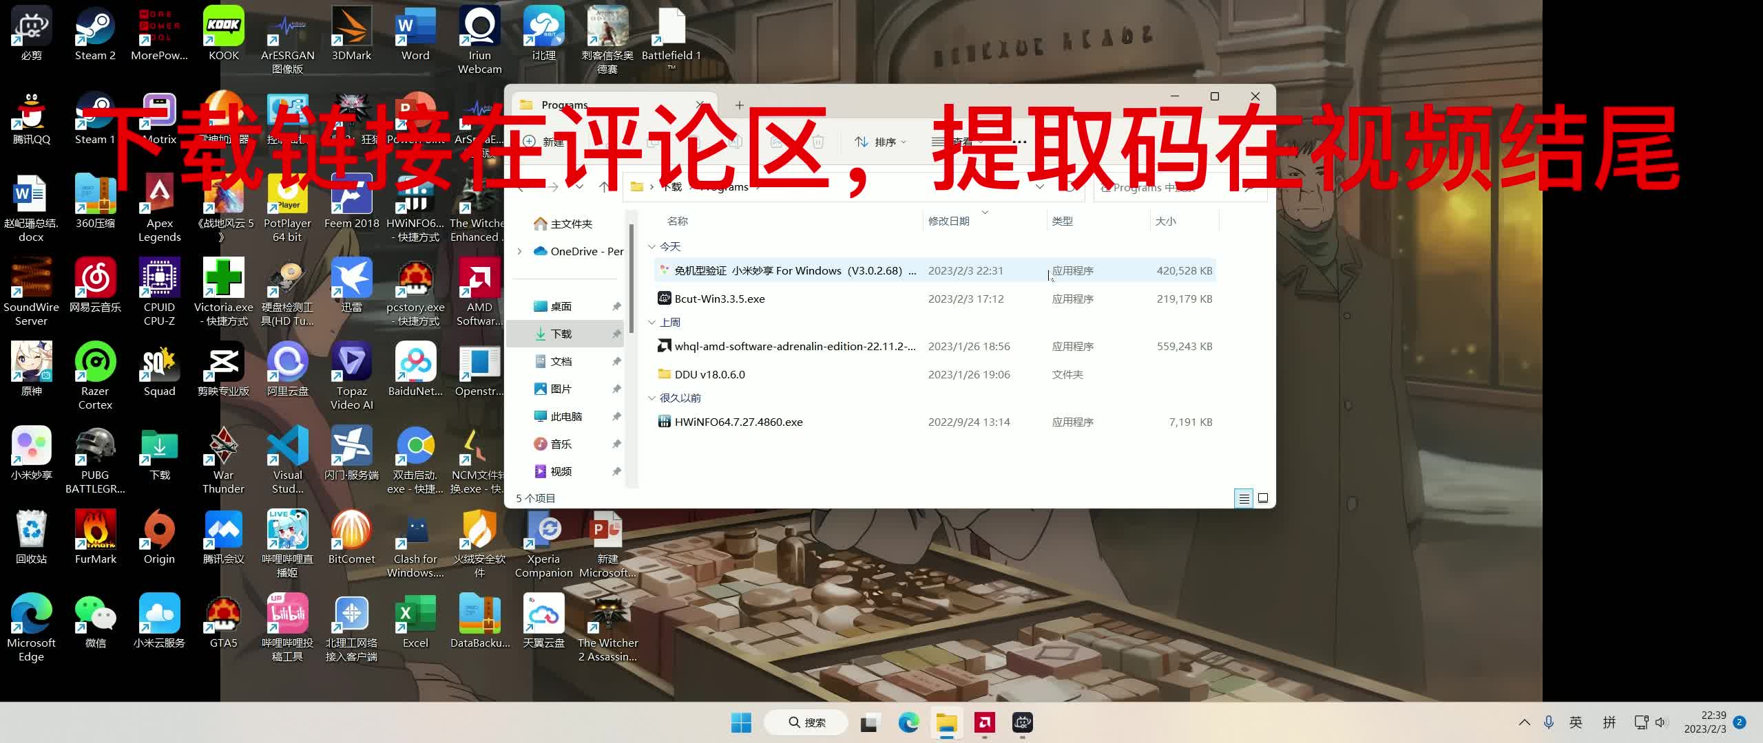This screenshot has width=1763, height=743.
Task: Open the 腾讯会议 desktop icon
Action: (x=223, y=537)
